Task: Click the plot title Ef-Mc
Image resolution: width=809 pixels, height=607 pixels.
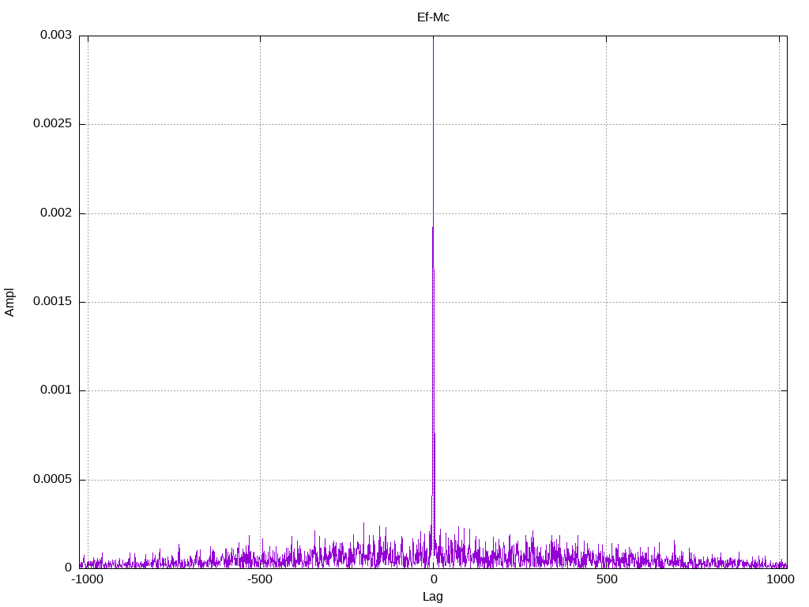Action: click(433, 17)
